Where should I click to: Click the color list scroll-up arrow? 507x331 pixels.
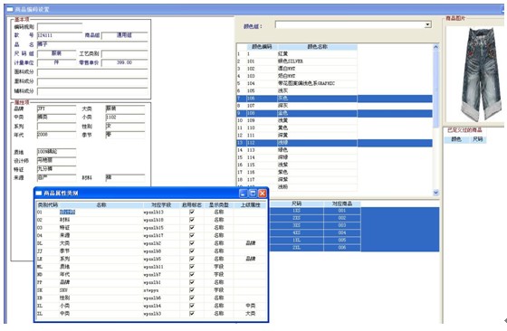point(435,47)
